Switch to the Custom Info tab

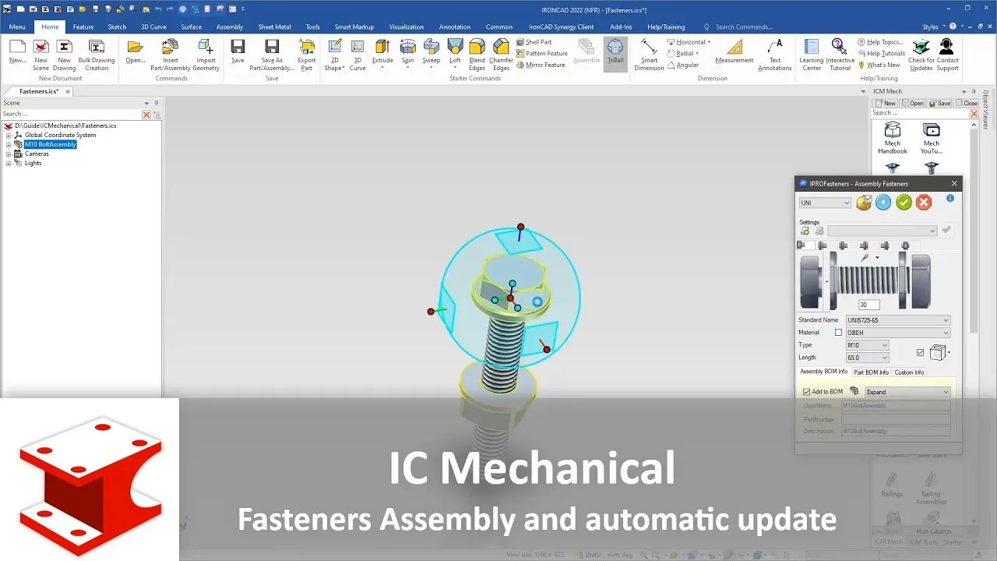(909, 372)
